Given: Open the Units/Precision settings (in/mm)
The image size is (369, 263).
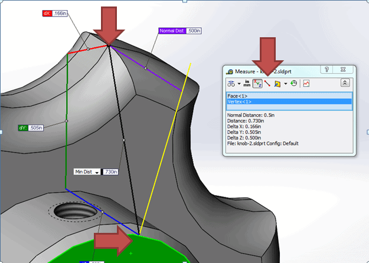Looking at the screenshot, I should [247, 84].
